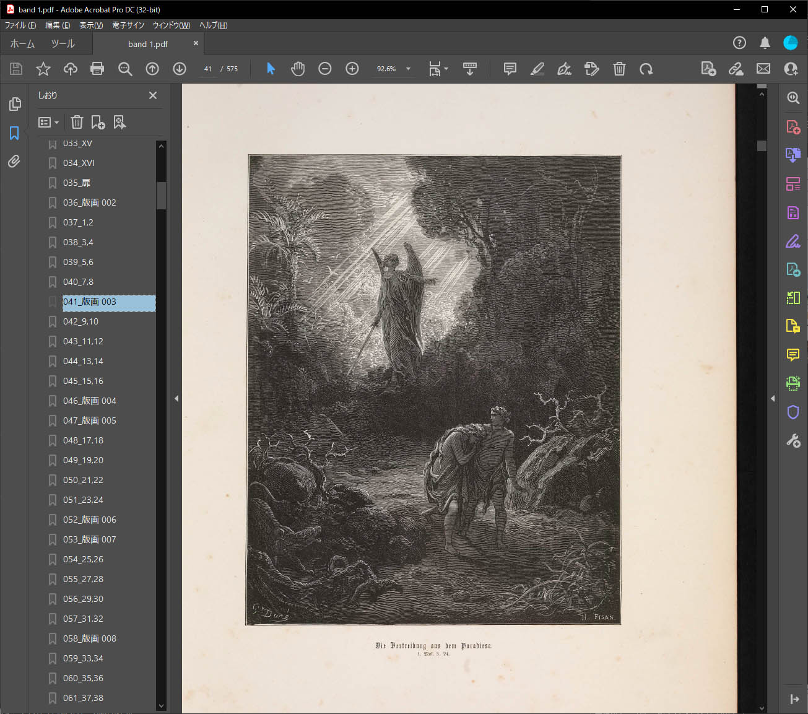This screenshot has width=808, height=714.
Task: Share link to file icon
Action: click(736, 69)
